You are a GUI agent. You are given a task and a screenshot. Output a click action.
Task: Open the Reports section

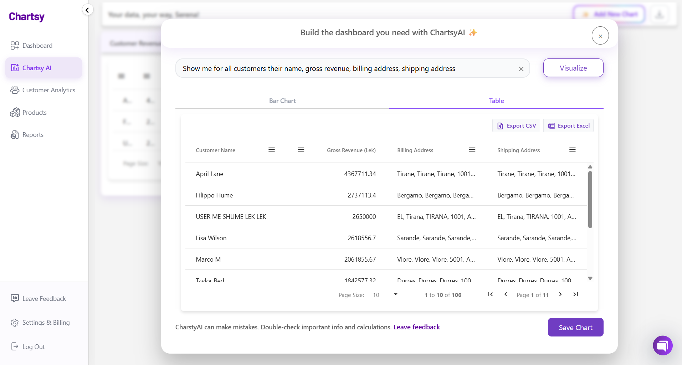coord(32,134)
